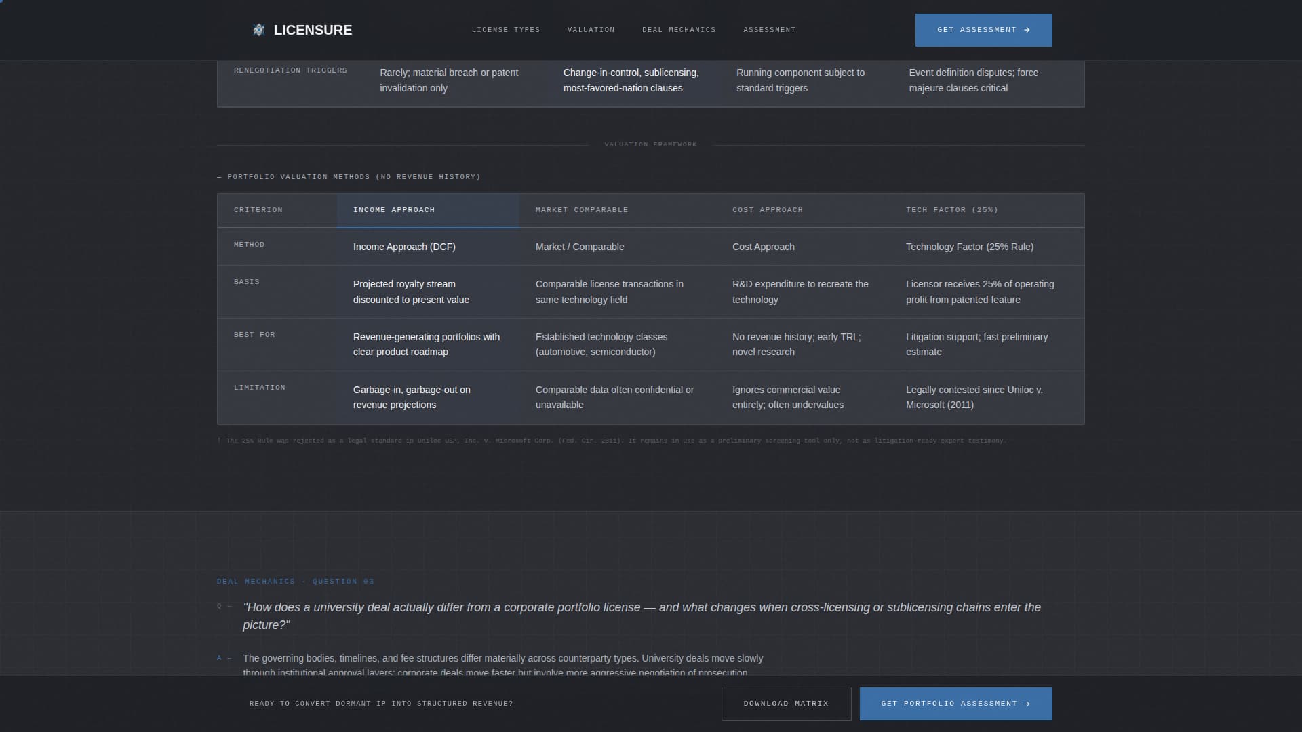This screenshot has height=732, width=1302.
Task: Click the Download Matrix button
Action: click(786, 704)
